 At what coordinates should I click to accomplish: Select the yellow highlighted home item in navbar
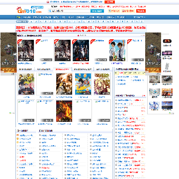pos(19,17)
